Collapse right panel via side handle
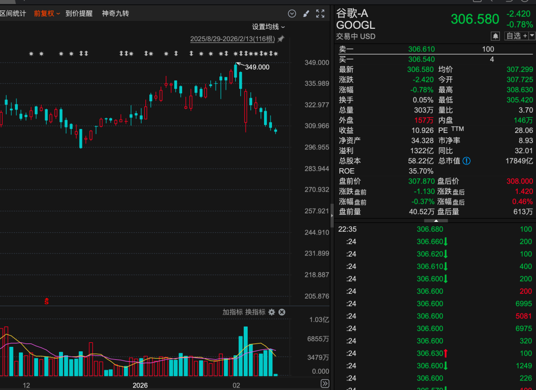The height and width of the screenshot is (390, 536). [332, 216]
